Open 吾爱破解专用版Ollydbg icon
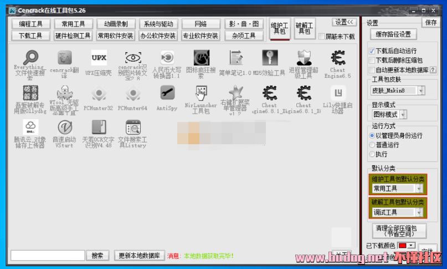 30,93
